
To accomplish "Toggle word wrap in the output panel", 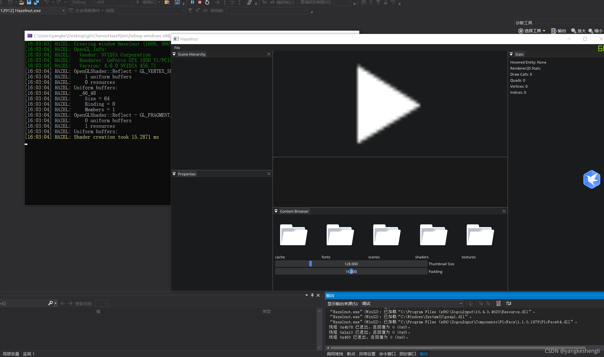I will [509, 303].
